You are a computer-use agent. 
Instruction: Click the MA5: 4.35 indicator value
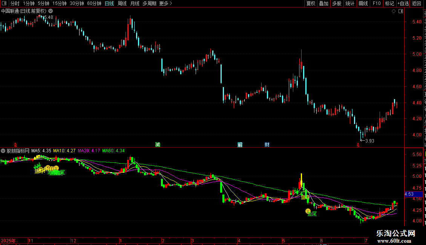[41, 151]
